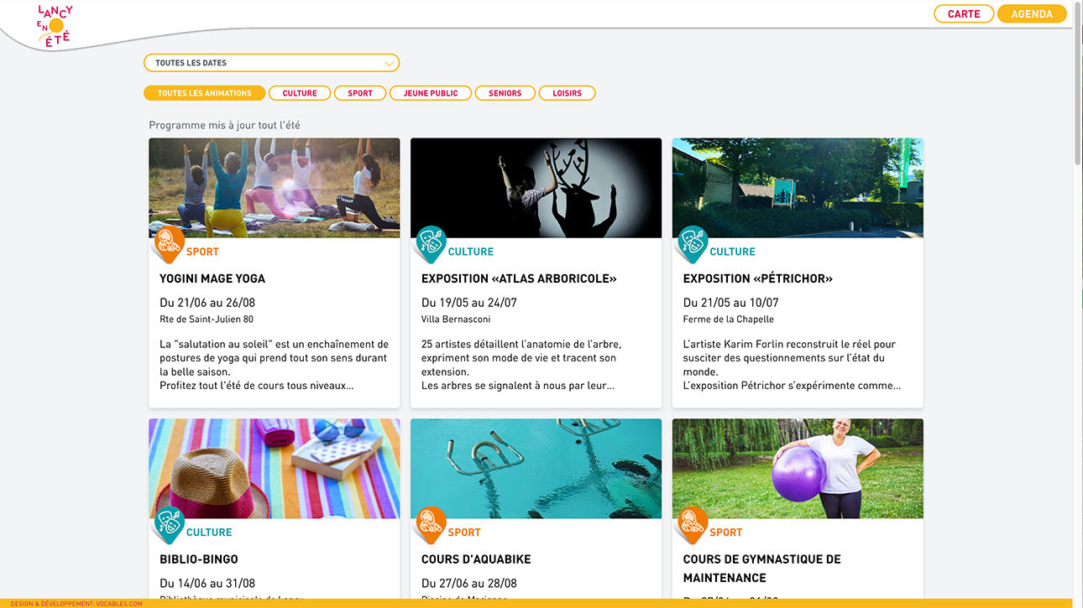Click the Sport label on the yoga card

202,252
